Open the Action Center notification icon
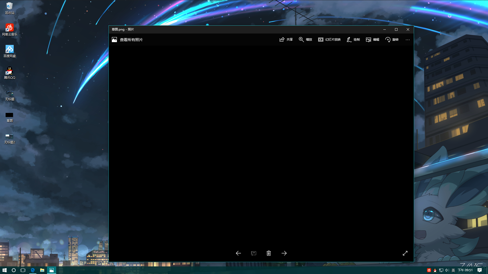 (x=480, y=270)
